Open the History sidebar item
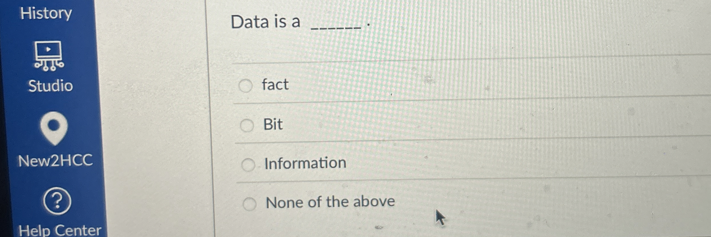 click(x=47, y=13)
